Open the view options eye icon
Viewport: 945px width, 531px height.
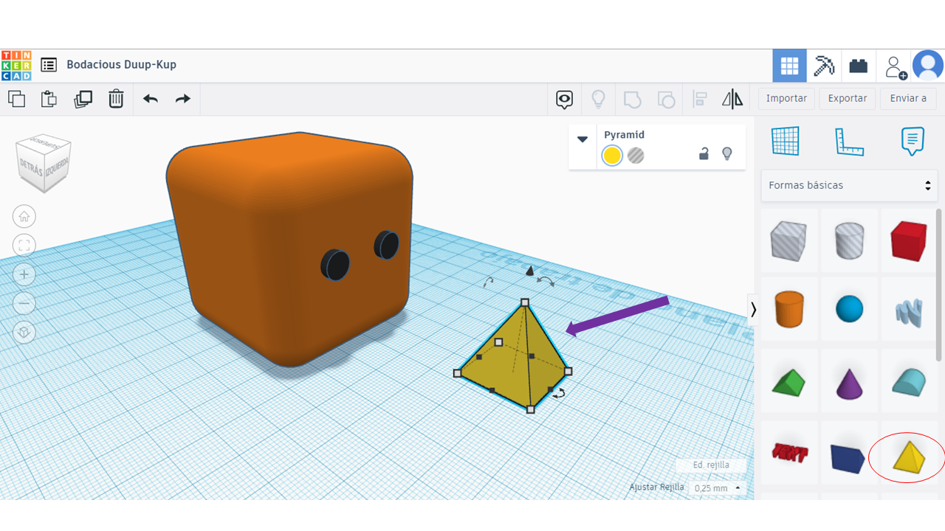[565, 100]
